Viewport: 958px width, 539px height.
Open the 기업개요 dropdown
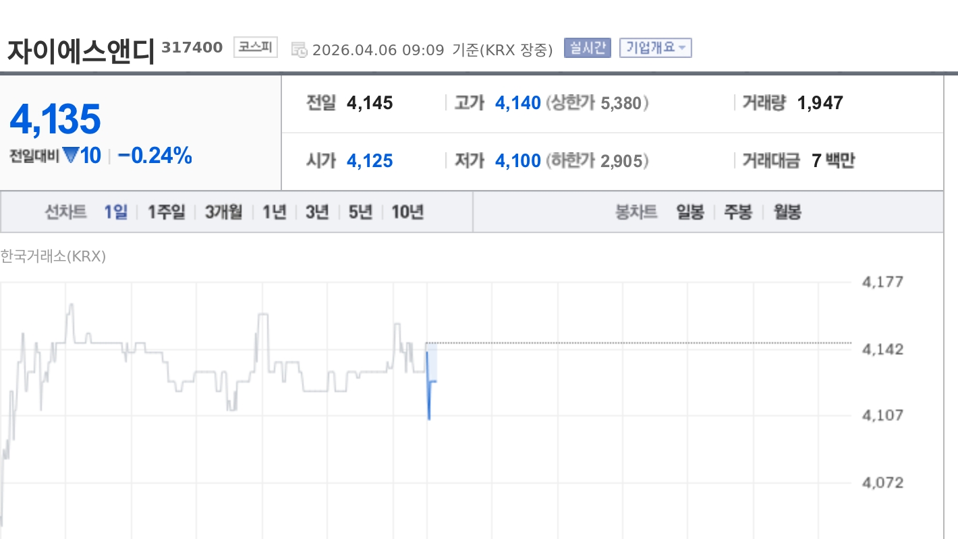[x=655, y=47]
